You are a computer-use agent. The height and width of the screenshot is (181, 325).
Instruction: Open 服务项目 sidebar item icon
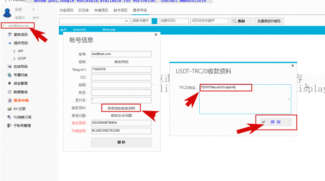click(10, 35)
